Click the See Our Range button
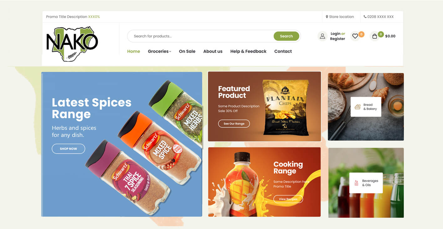443x229 pixels. (x=234, y=124)
